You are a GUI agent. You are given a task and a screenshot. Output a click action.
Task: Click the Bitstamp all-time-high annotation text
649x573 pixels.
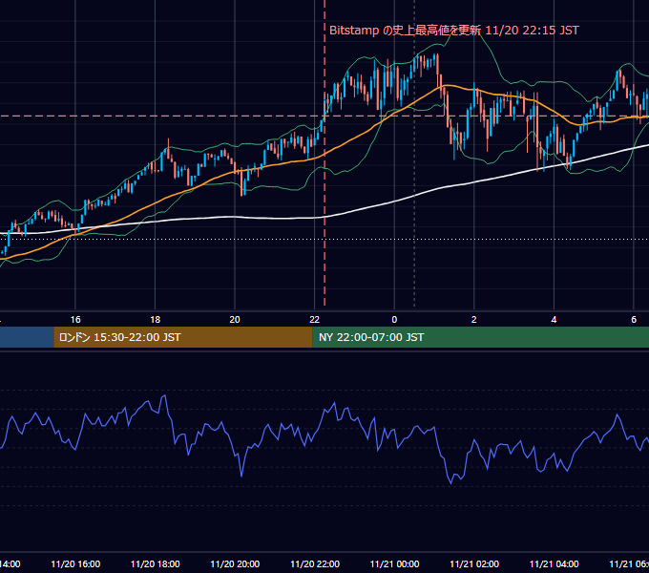[454, 31]
